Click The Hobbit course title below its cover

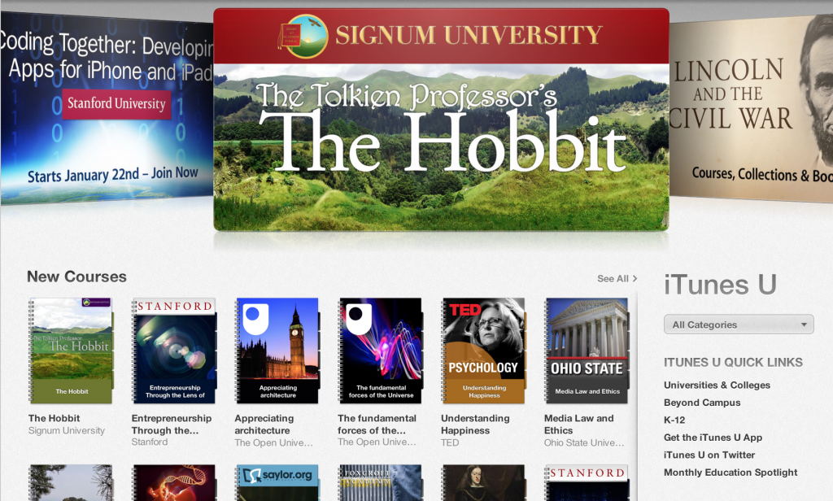coord(54,418)
